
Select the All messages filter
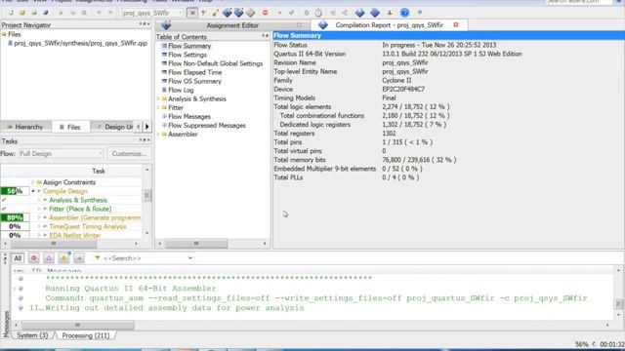click(x=18, y=258)
